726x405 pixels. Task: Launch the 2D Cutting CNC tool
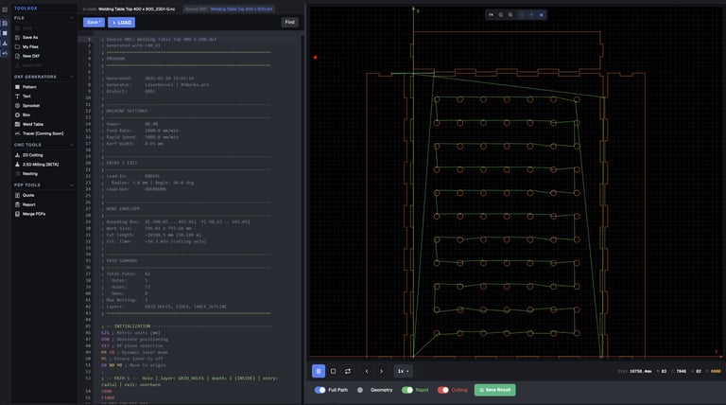click(x=32, y=154)
